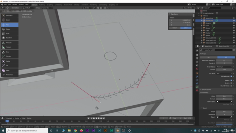Click the Global button in Transform panel
The image size is (236, 133).
click(x=174, y=28)
